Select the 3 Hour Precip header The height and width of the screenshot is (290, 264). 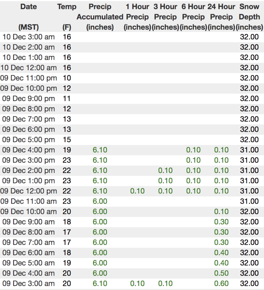165,17
